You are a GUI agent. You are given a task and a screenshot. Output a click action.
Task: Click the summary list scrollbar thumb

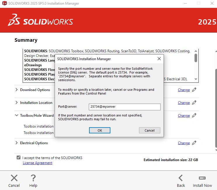pos(196,58)
